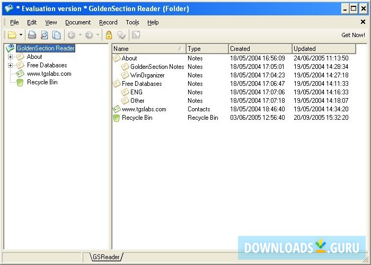Click the Recycle Bin icon in tree
This screenshot has height=265, width=371.
20,82
